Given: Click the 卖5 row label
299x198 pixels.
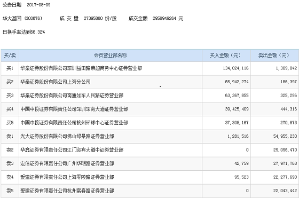Looking at the screenshot, I should [10, 191].
